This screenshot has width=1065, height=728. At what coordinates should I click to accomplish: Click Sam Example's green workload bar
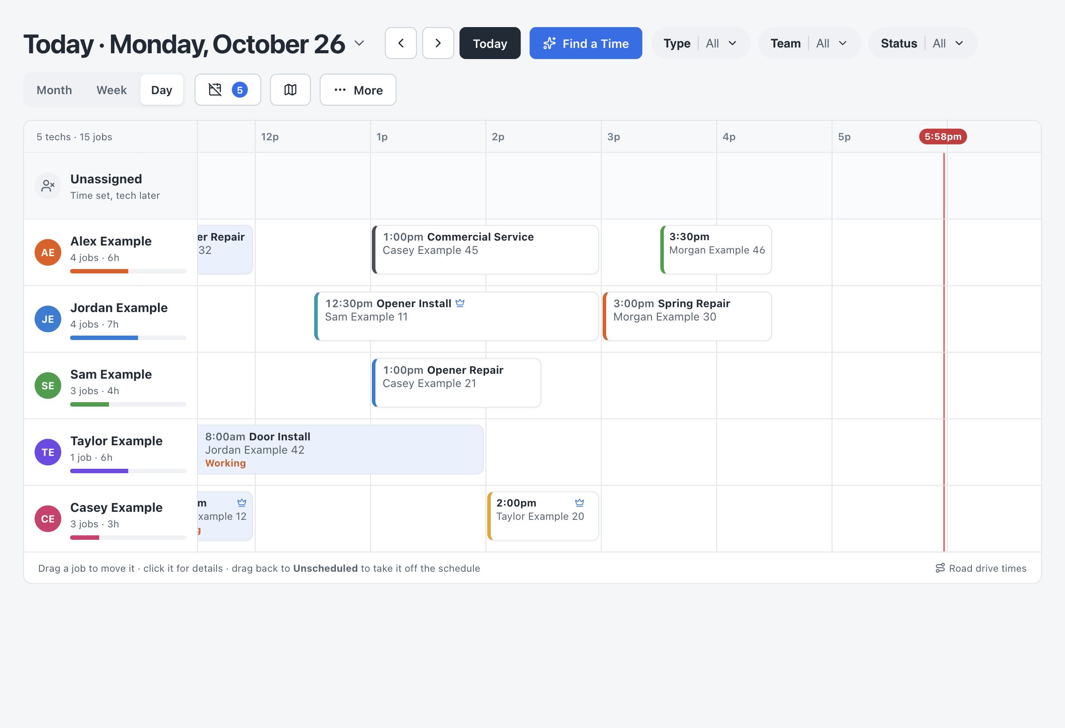tap(128, 404)
